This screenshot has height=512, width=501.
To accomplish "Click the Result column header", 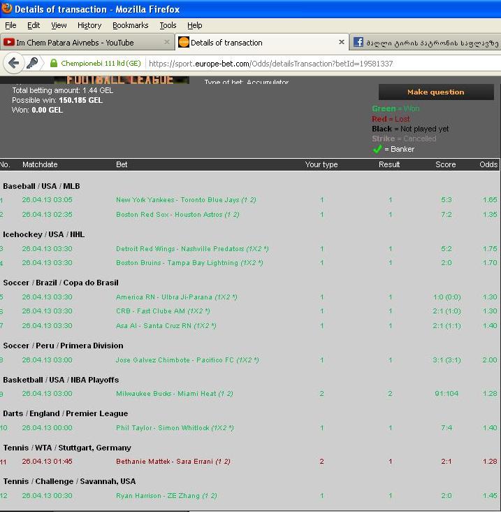I will (x=389, y=164).
